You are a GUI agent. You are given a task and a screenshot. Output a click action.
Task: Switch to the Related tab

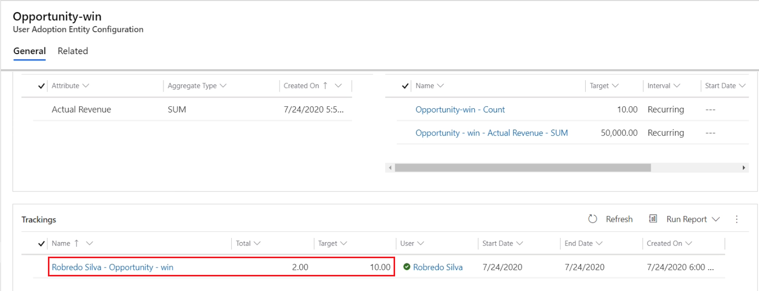(x=73, y=51)
